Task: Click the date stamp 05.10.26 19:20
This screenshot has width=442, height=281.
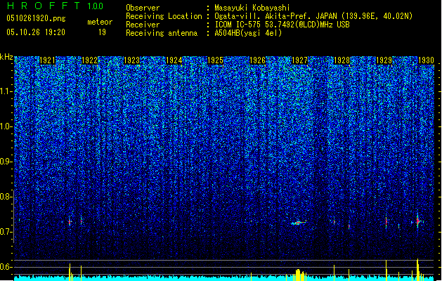Action: pos(36,32)
